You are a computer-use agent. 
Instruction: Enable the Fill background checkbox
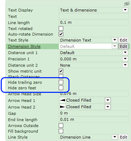pos(61,131)
